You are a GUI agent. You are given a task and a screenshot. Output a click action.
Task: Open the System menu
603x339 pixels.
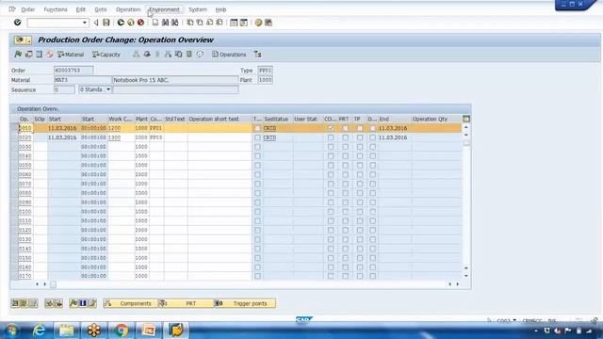(198, 9)
